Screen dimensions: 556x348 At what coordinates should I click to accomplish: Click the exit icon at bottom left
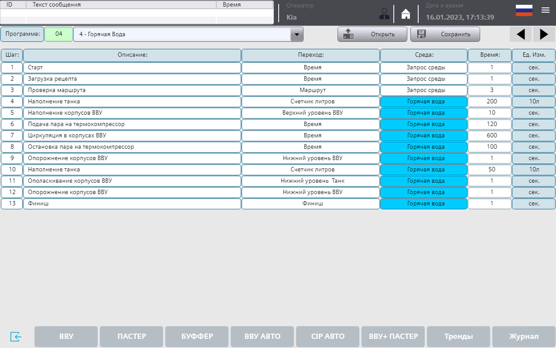click(x=16, y=337)
